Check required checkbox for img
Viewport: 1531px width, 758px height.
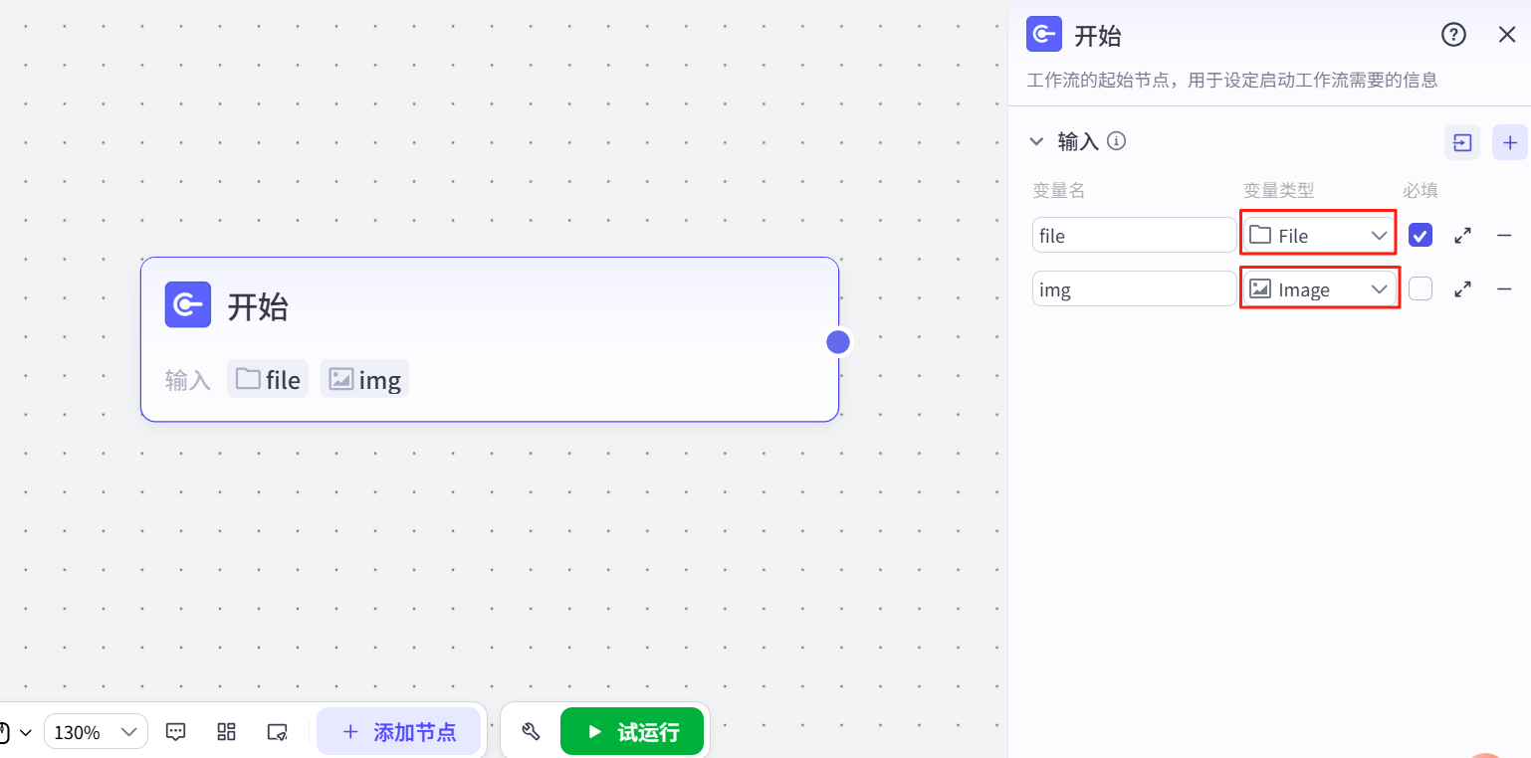pyautogui.click(x=1421, y=288)
